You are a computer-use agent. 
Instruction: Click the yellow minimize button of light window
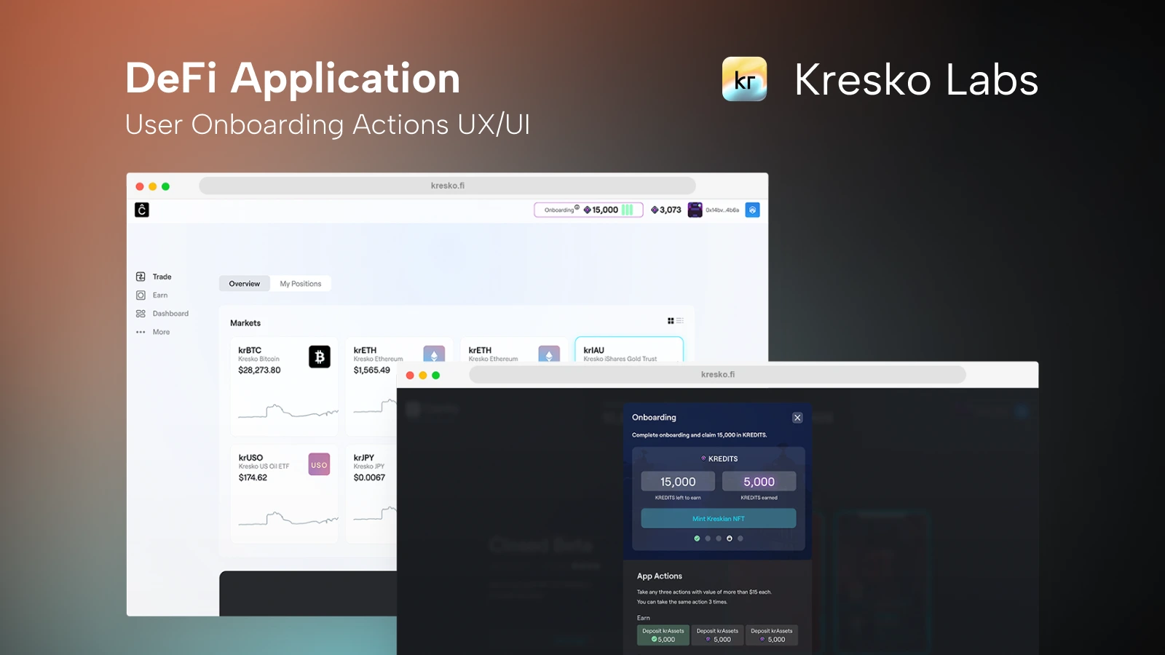coord(152,186)
